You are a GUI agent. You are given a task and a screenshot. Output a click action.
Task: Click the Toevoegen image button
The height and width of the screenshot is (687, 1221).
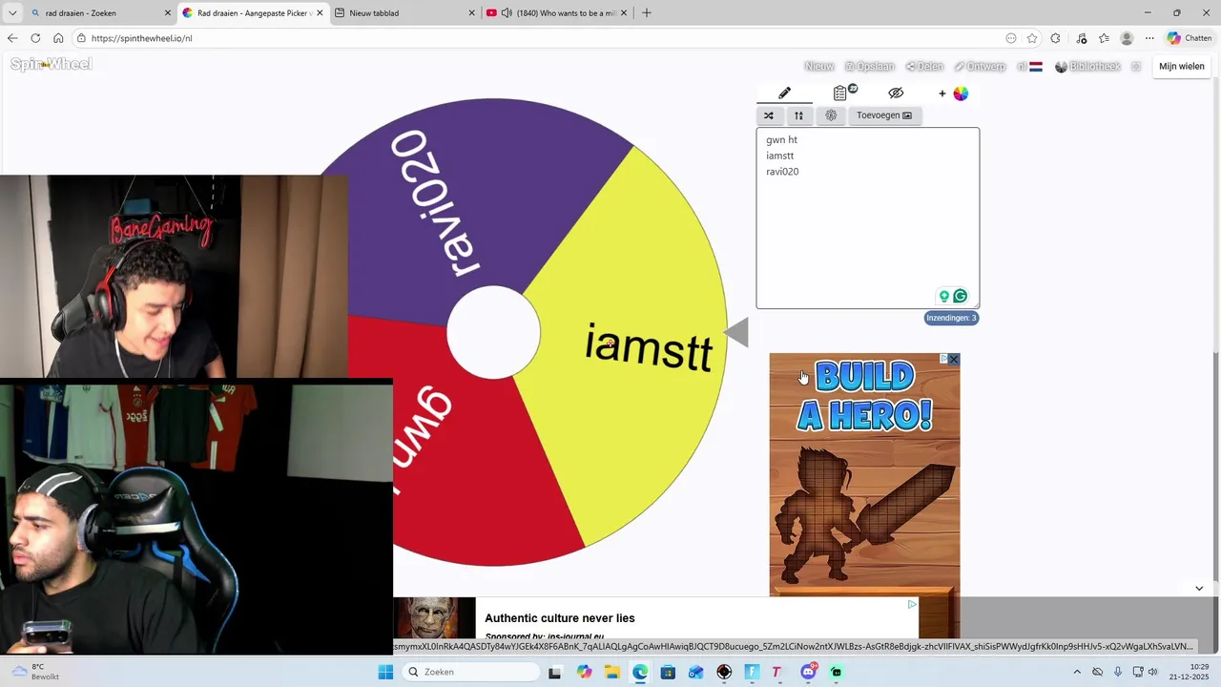[x=883, y=115]
